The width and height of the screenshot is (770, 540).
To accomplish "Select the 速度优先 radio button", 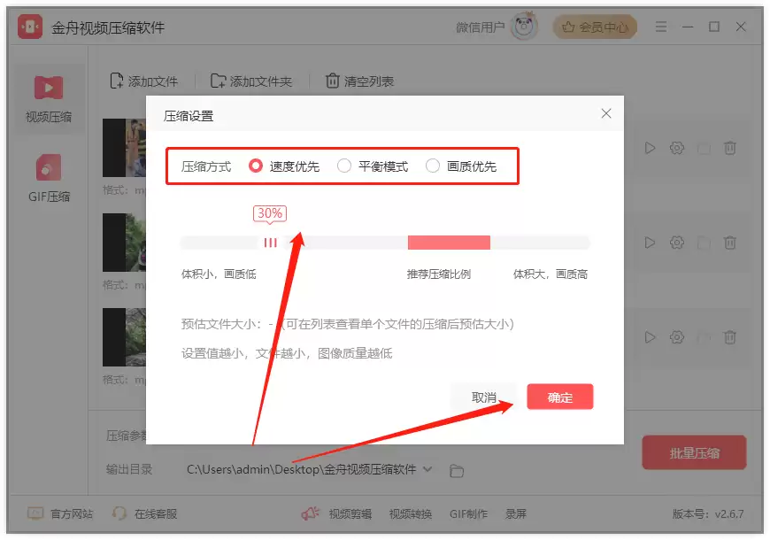I will click(256, 166).
